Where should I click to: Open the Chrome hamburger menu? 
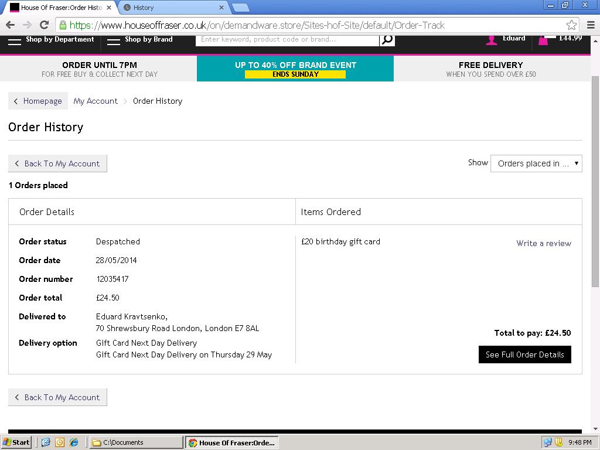[x=591, y=25]
